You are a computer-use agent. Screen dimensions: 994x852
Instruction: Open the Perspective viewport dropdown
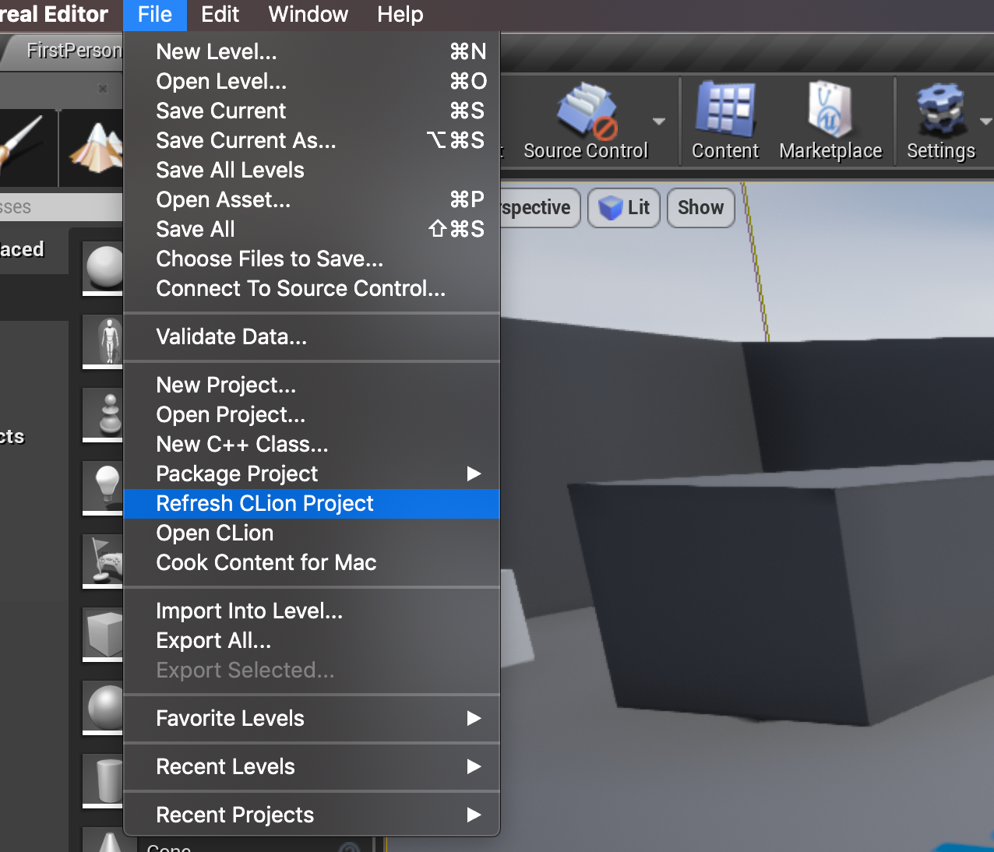coord(539,208)
